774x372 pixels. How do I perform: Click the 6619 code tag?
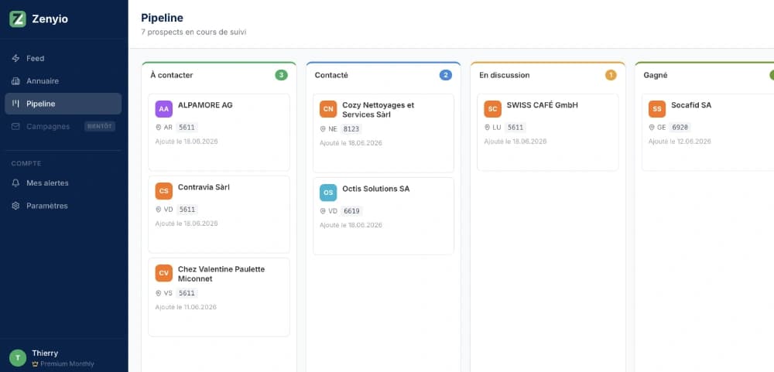351,211
